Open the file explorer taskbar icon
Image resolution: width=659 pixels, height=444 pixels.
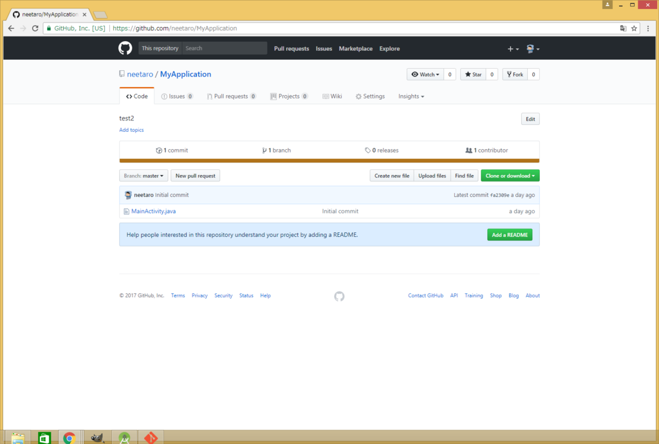coord(18,438)
